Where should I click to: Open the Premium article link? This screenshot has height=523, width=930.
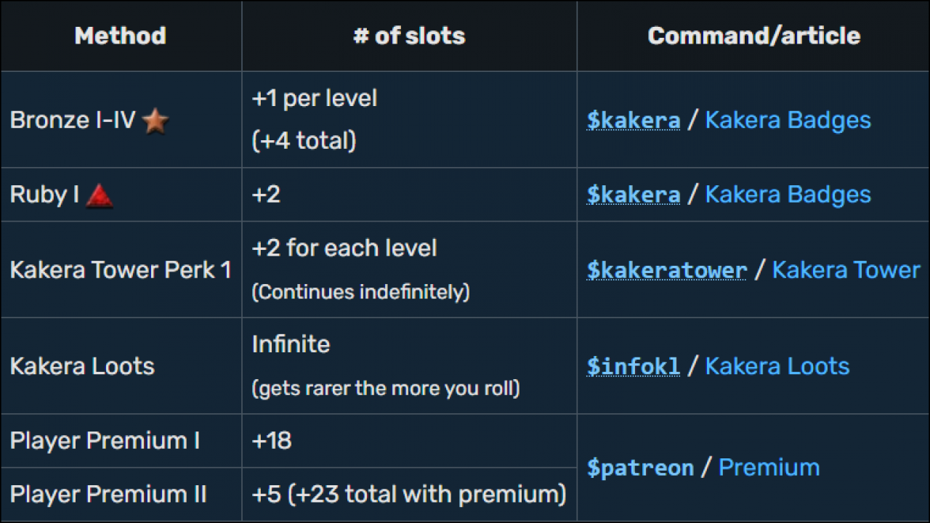point(769,468)
